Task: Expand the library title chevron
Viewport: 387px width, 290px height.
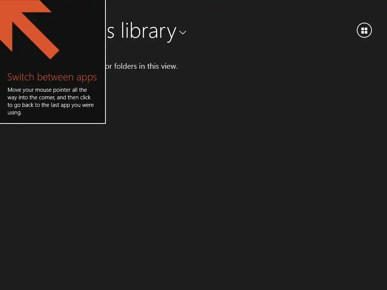Action: (x=183, y=32)
